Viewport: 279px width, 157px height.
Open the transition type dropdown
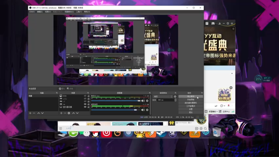coord(163,97)
